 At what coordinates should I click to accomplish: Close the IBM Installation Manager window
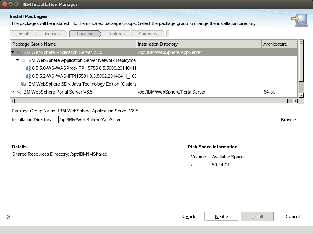5,4
